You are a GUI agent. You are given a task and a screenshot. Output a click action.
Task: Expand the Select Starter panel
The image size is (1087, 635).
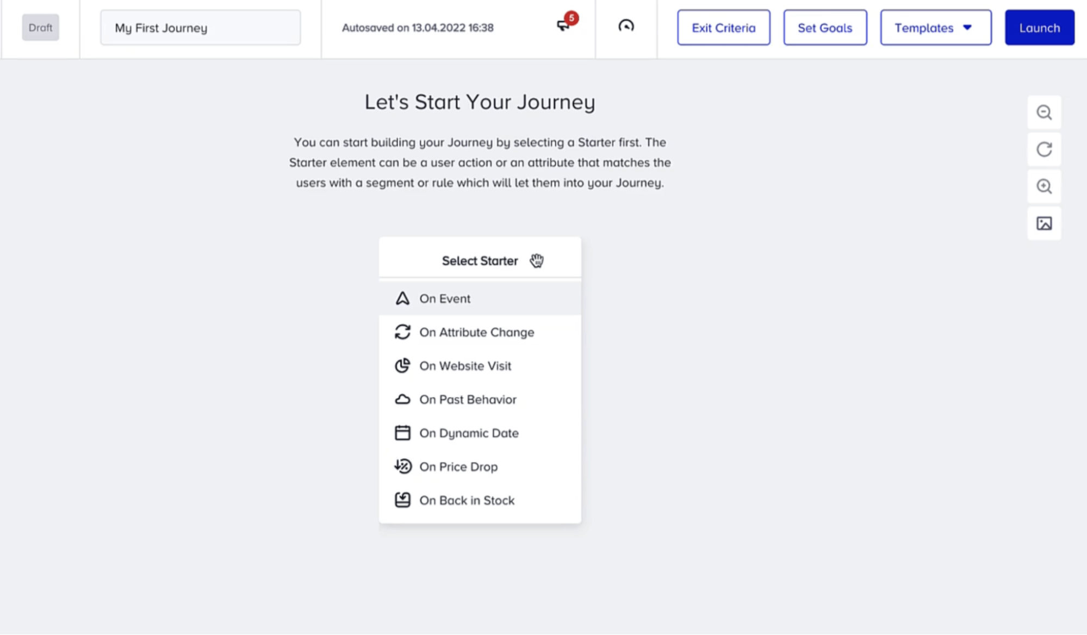pyautogui.click(x=479, y=261)
